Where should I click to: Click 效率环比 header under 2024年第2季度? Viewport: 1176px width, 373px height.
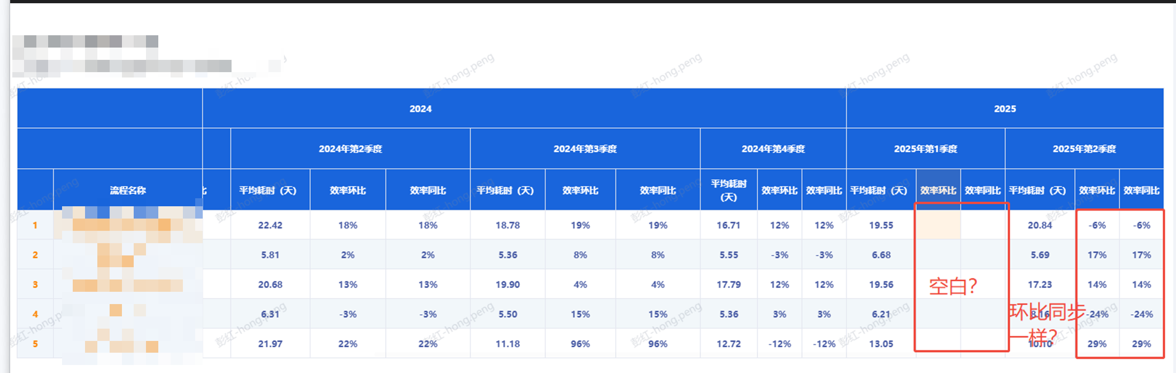pos(348,190)
